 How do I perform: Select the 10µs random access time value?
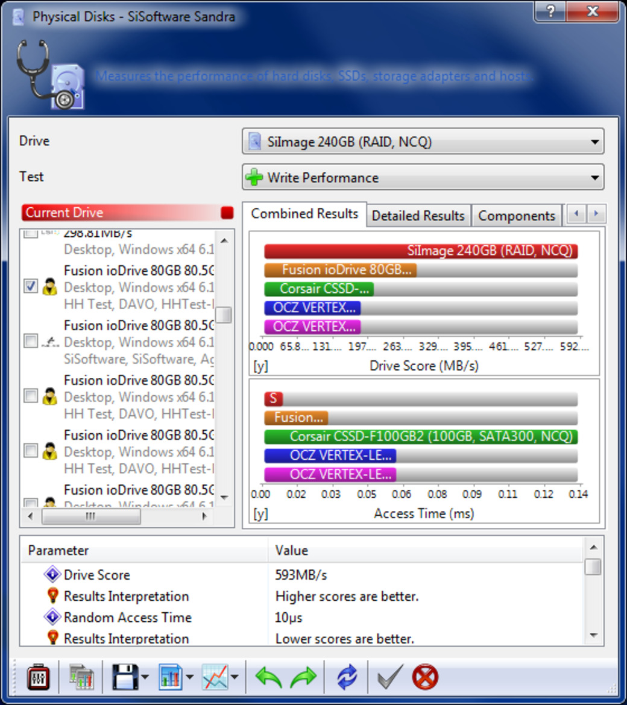pyautogui.click(x=288, y=617)
